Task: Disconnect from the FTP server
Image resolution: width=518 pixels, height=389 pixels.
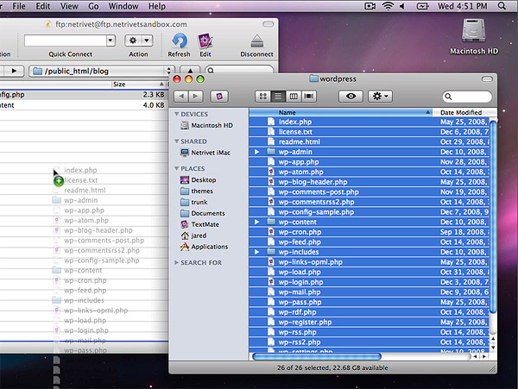Action: click(256, 45)
